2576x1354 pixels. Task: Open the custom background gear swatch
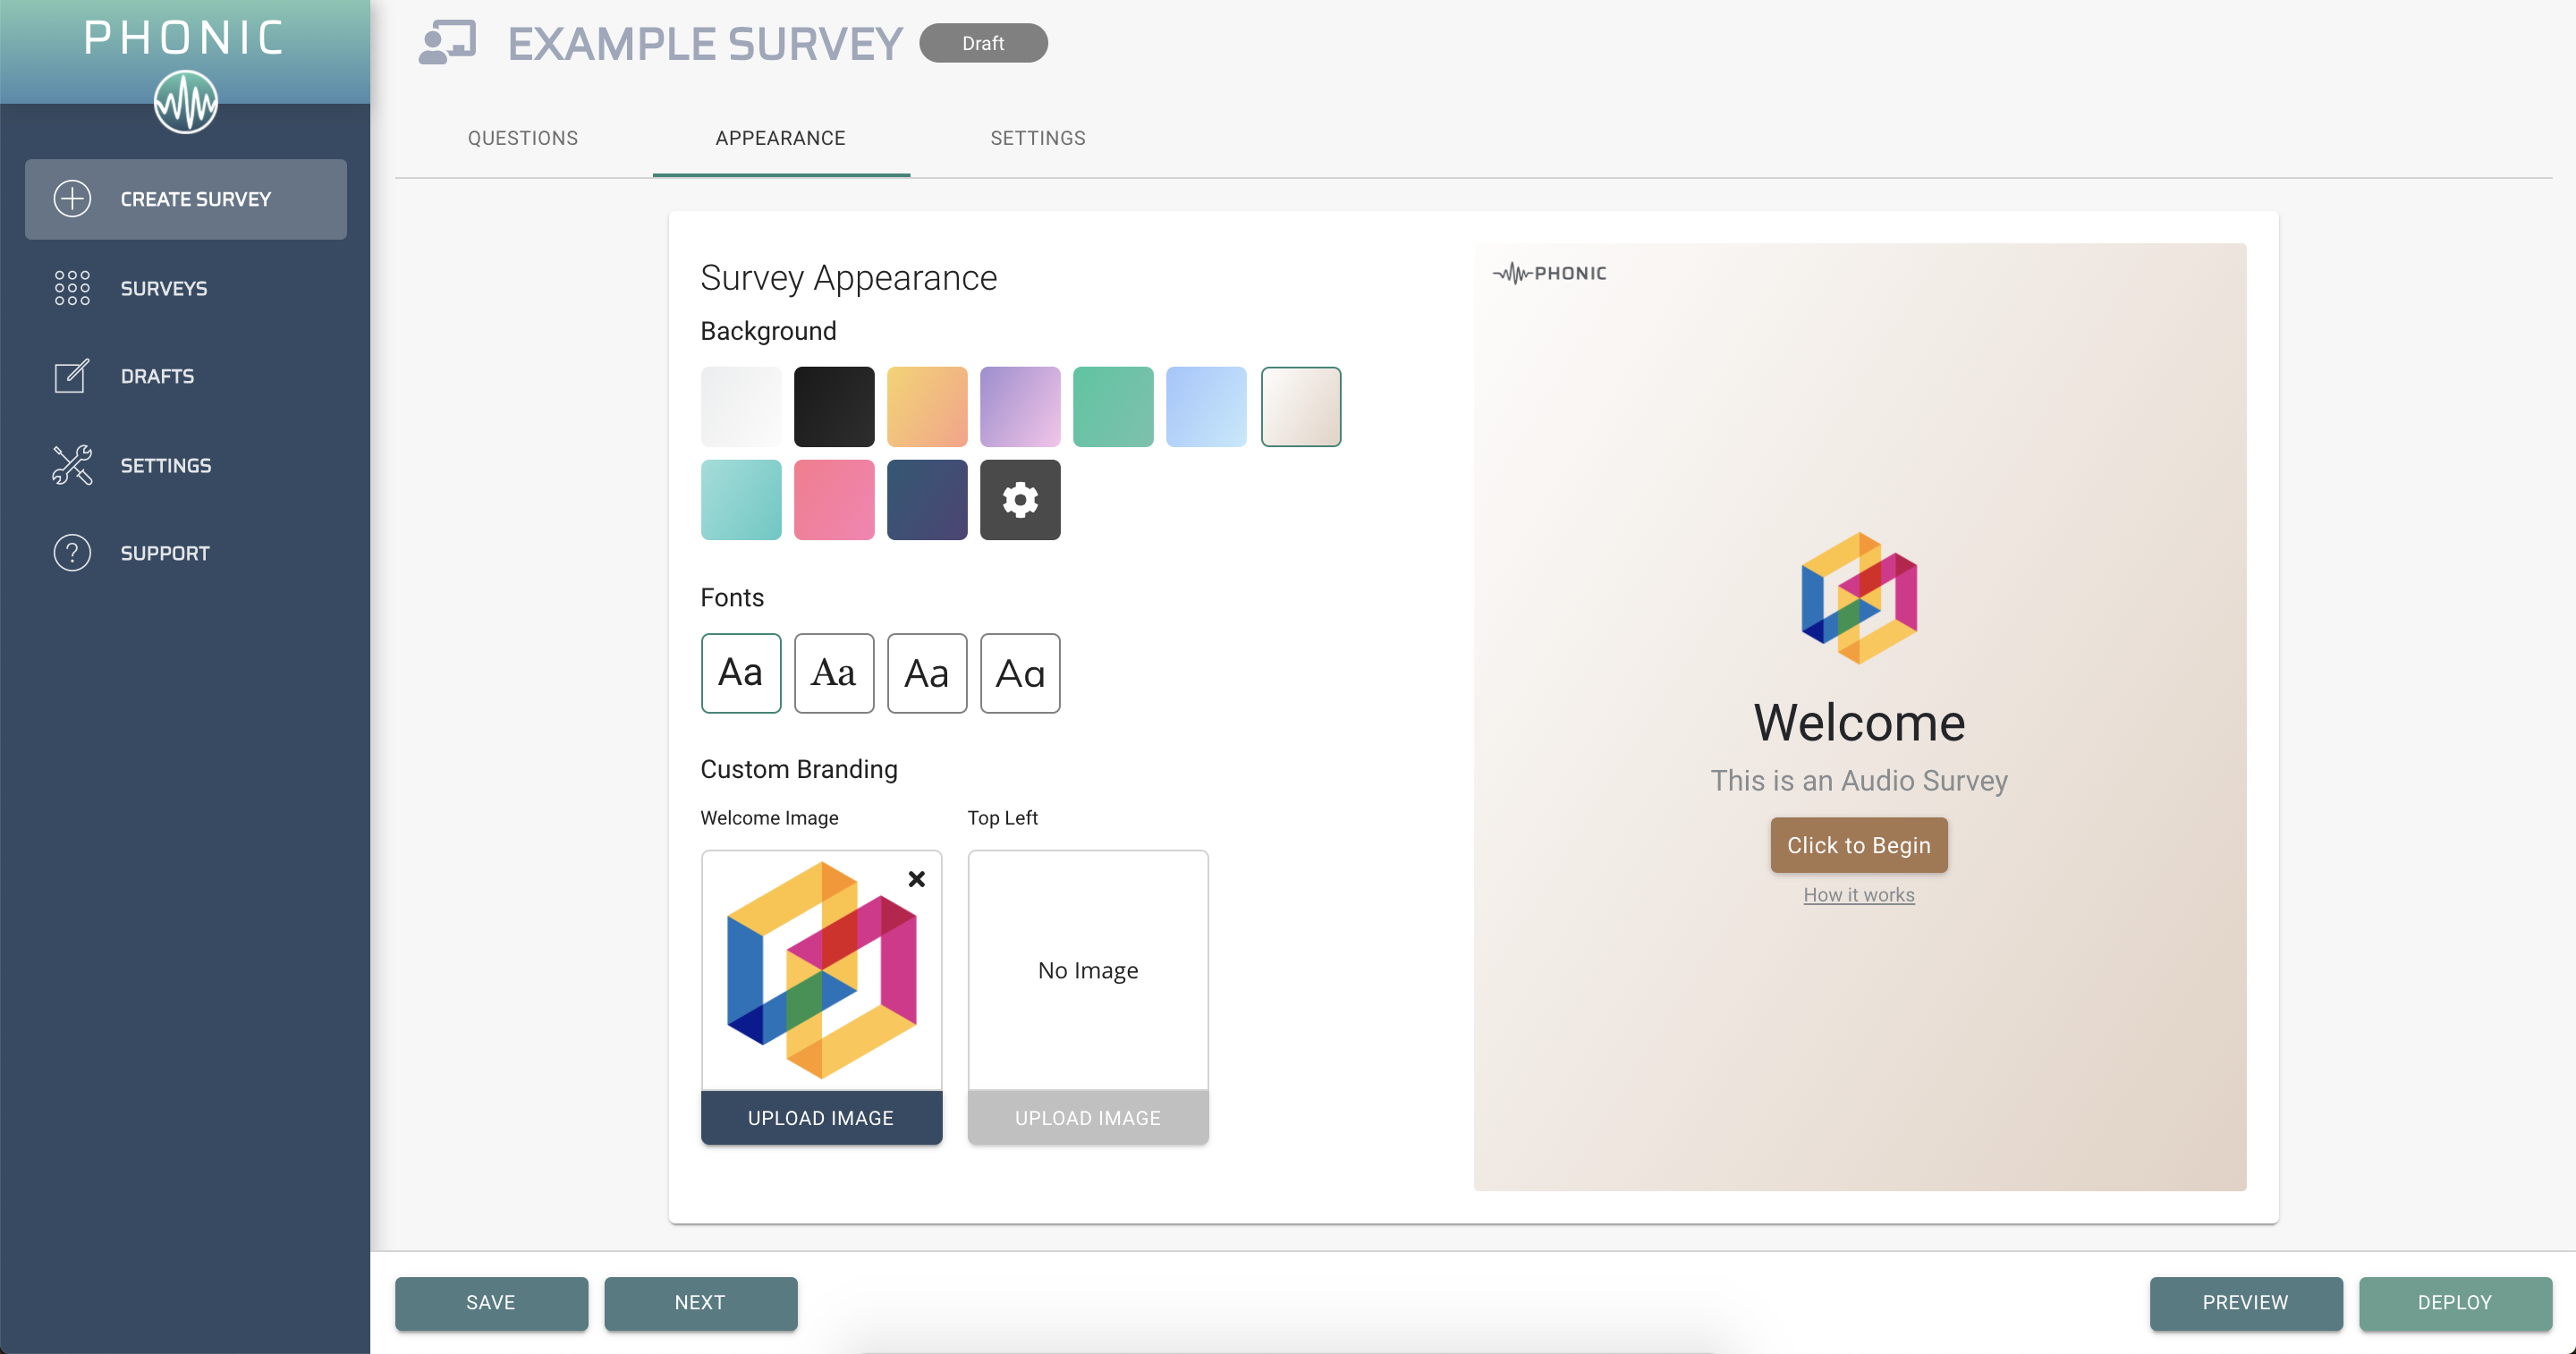coord(1020,499)
